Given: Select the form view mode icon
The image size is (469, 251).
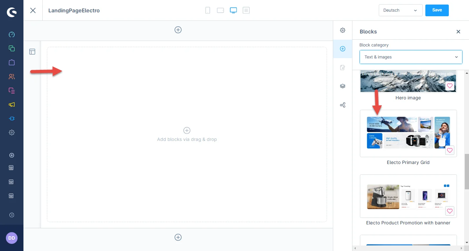Looking at the screenshot, I should coord(246,10).
